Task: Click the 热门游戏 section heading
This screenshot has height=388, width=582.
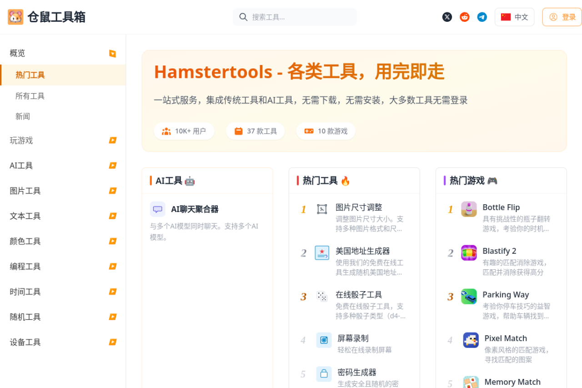Action: [473, 181]
